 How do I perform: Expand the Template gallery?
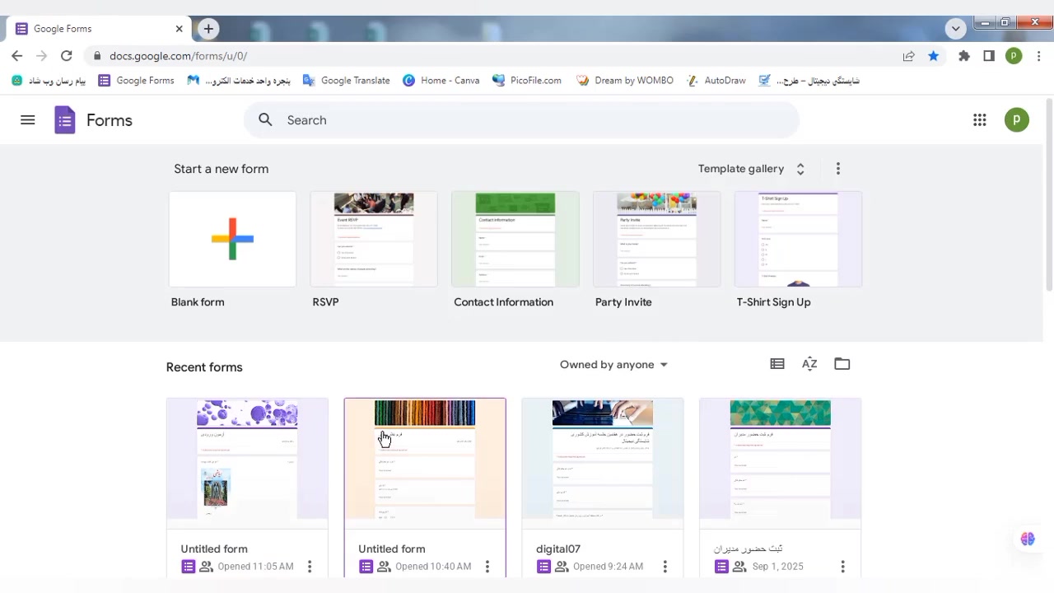(x=751, y=169)
